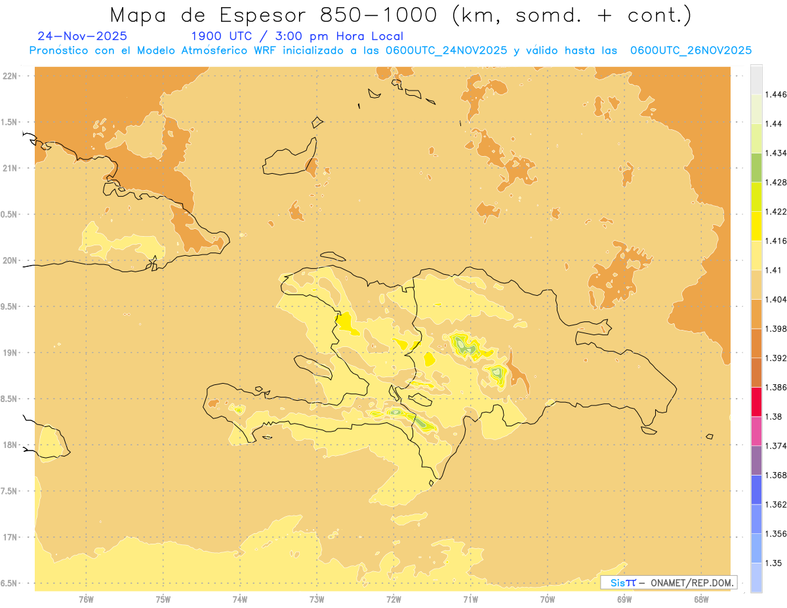Click the light blue 1.35 legend swatch
787x608 pixels.
tap(756, 577)
